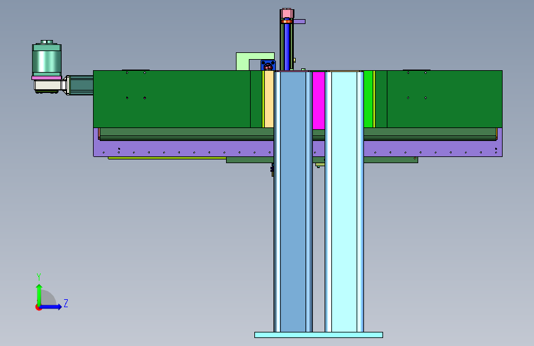Screen dimensions: 534x346
Task: Select the green cylindrical motor body
Action: (47, 60)
